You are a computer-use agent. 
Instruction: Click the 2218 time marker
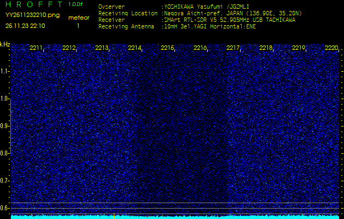(266, 48)
